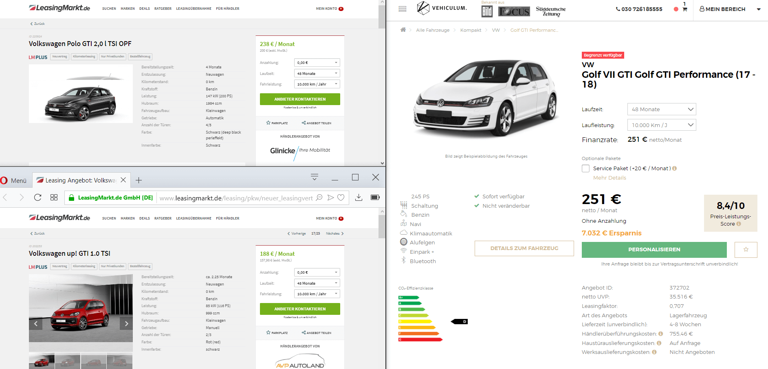Go to Nächstes offer link
The height and width of the screenshot is (369, 768).
pyautogui.click(x=335, y=233)
